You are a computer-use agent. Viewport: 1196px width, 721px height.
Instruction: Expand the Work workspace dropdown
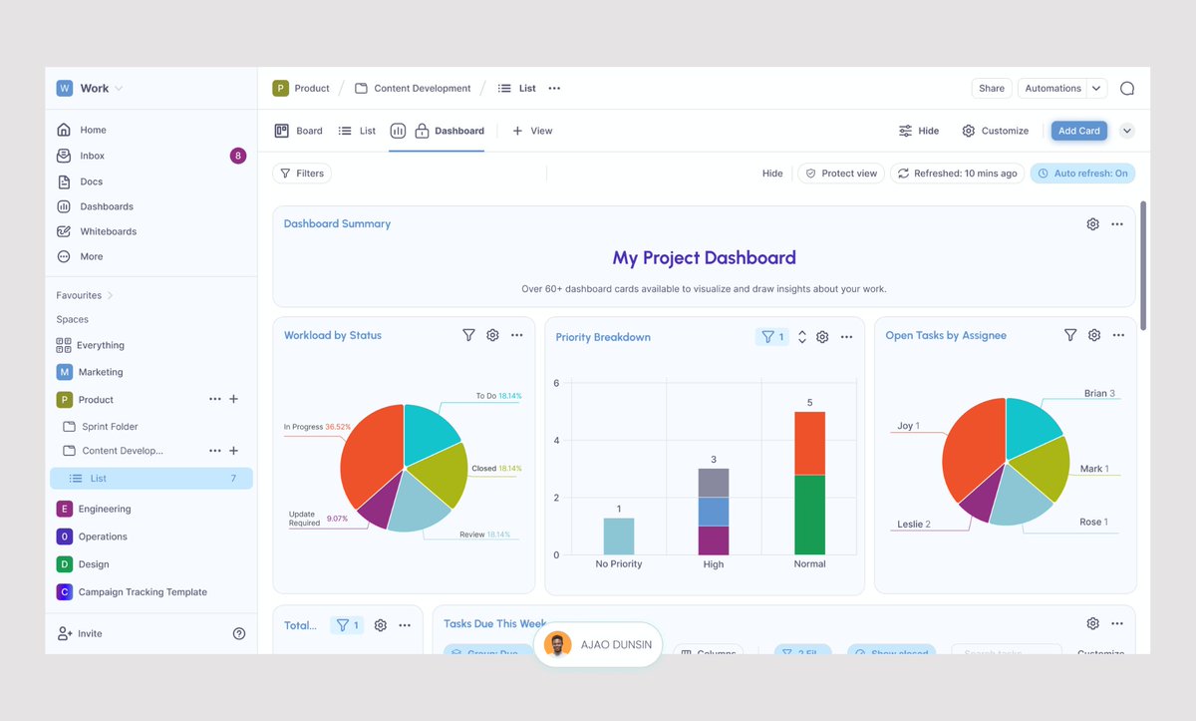coord(120,88)
